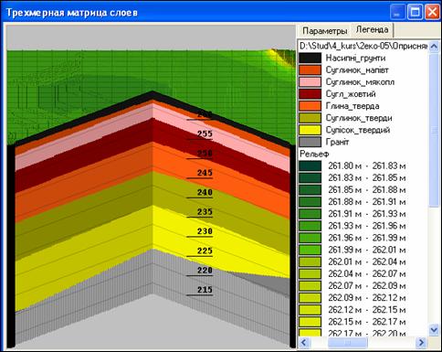Click the vertical scrollbar thumb in legend

(x=434, y=130)
